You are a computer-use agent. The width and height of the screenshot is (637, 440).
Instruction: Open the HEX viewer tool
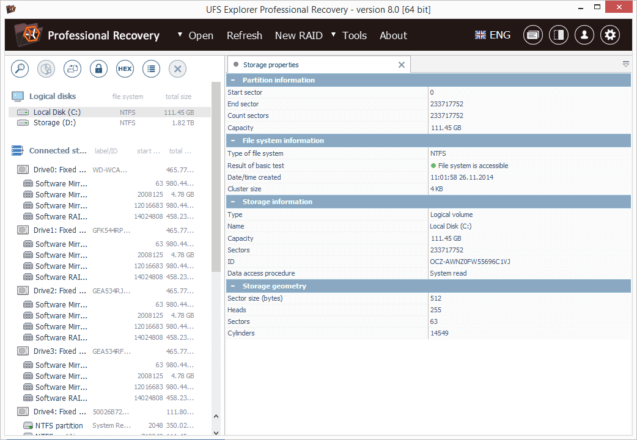(125, 68)
